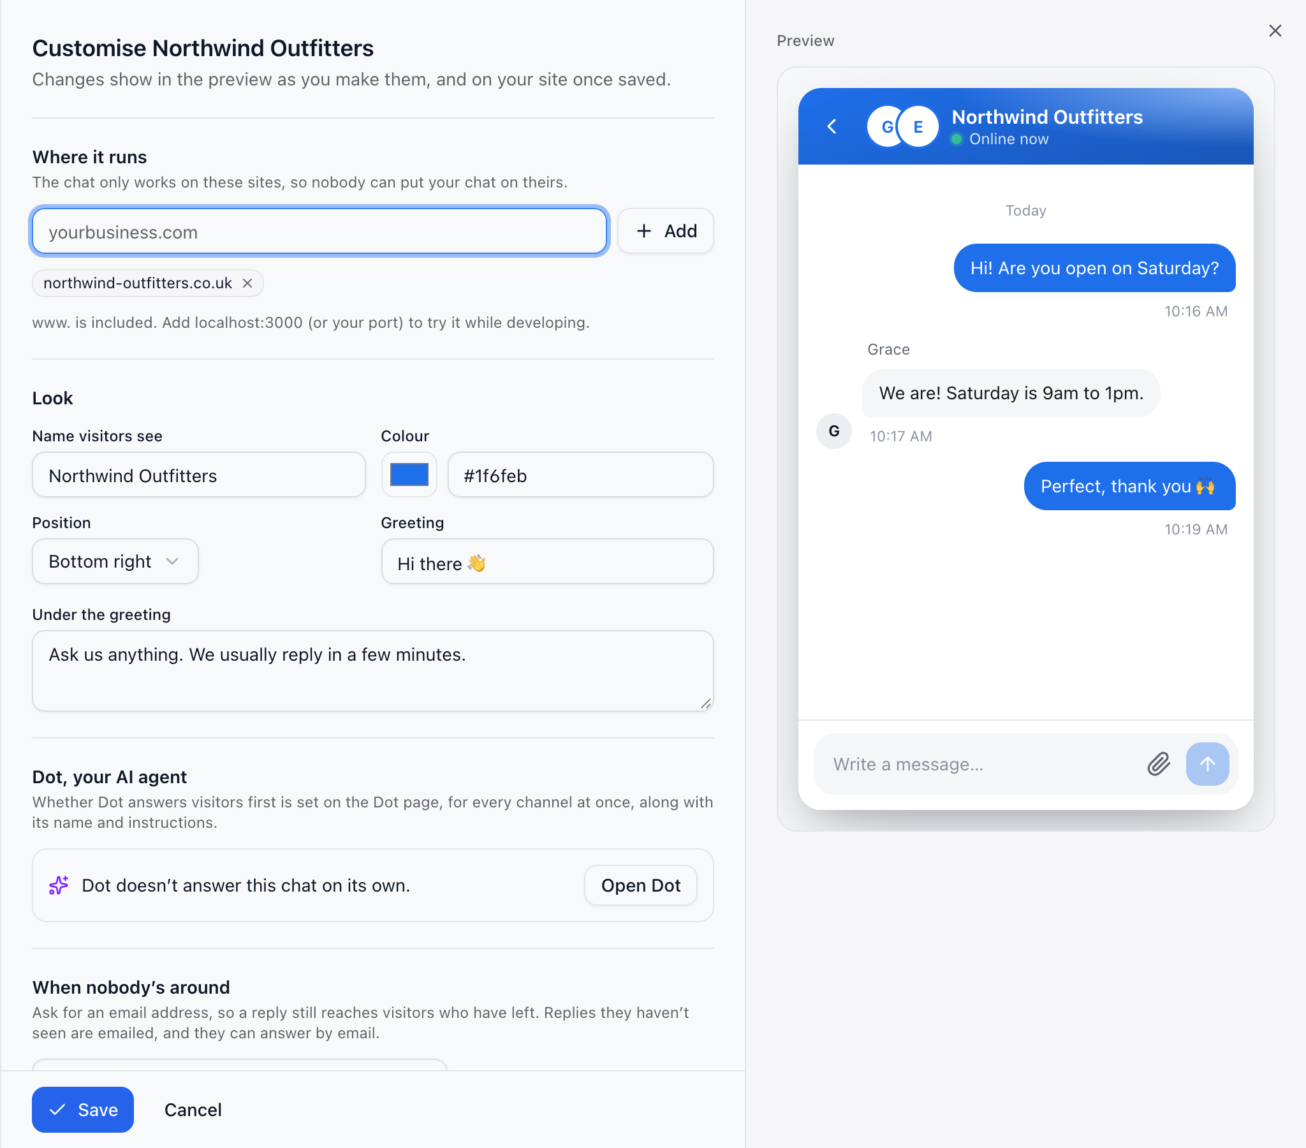This screenshot has width=1306, height=1148.
Task: Click the Name visitors see field
Action: coord(199,475)
